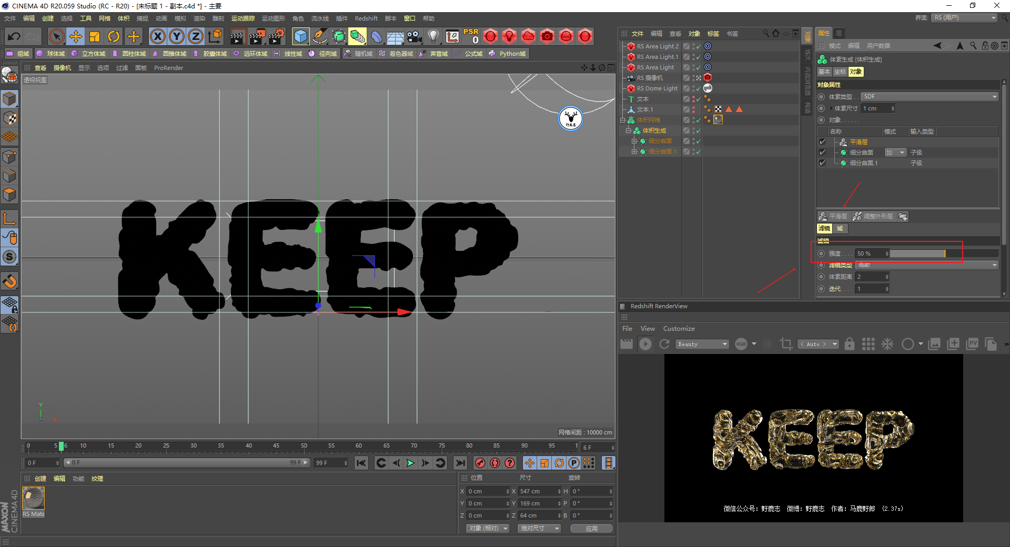Screen dimensions: 1010x547
Task: Expand the 细分曲面.1 tree node
Action: tap(634, 151)
